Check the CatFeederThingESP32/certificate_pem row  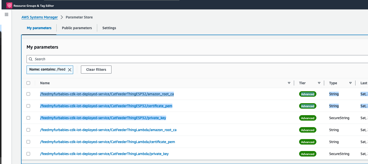[28, 106]
